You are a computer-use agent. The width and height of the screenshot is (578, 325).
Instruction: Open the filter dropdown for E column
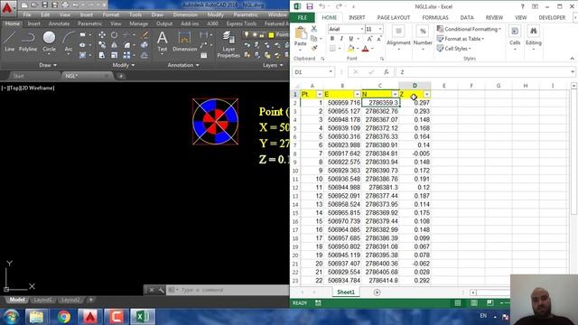click(x=357, y=94)
